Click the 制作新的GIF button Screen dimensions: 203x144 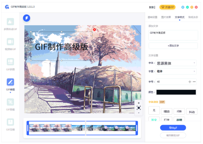173,135
